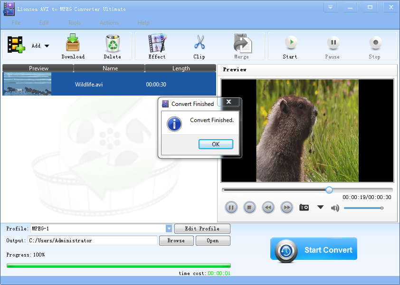Click the preview seek slider handle
Viewport: 400px width, 285px height.
329,190
